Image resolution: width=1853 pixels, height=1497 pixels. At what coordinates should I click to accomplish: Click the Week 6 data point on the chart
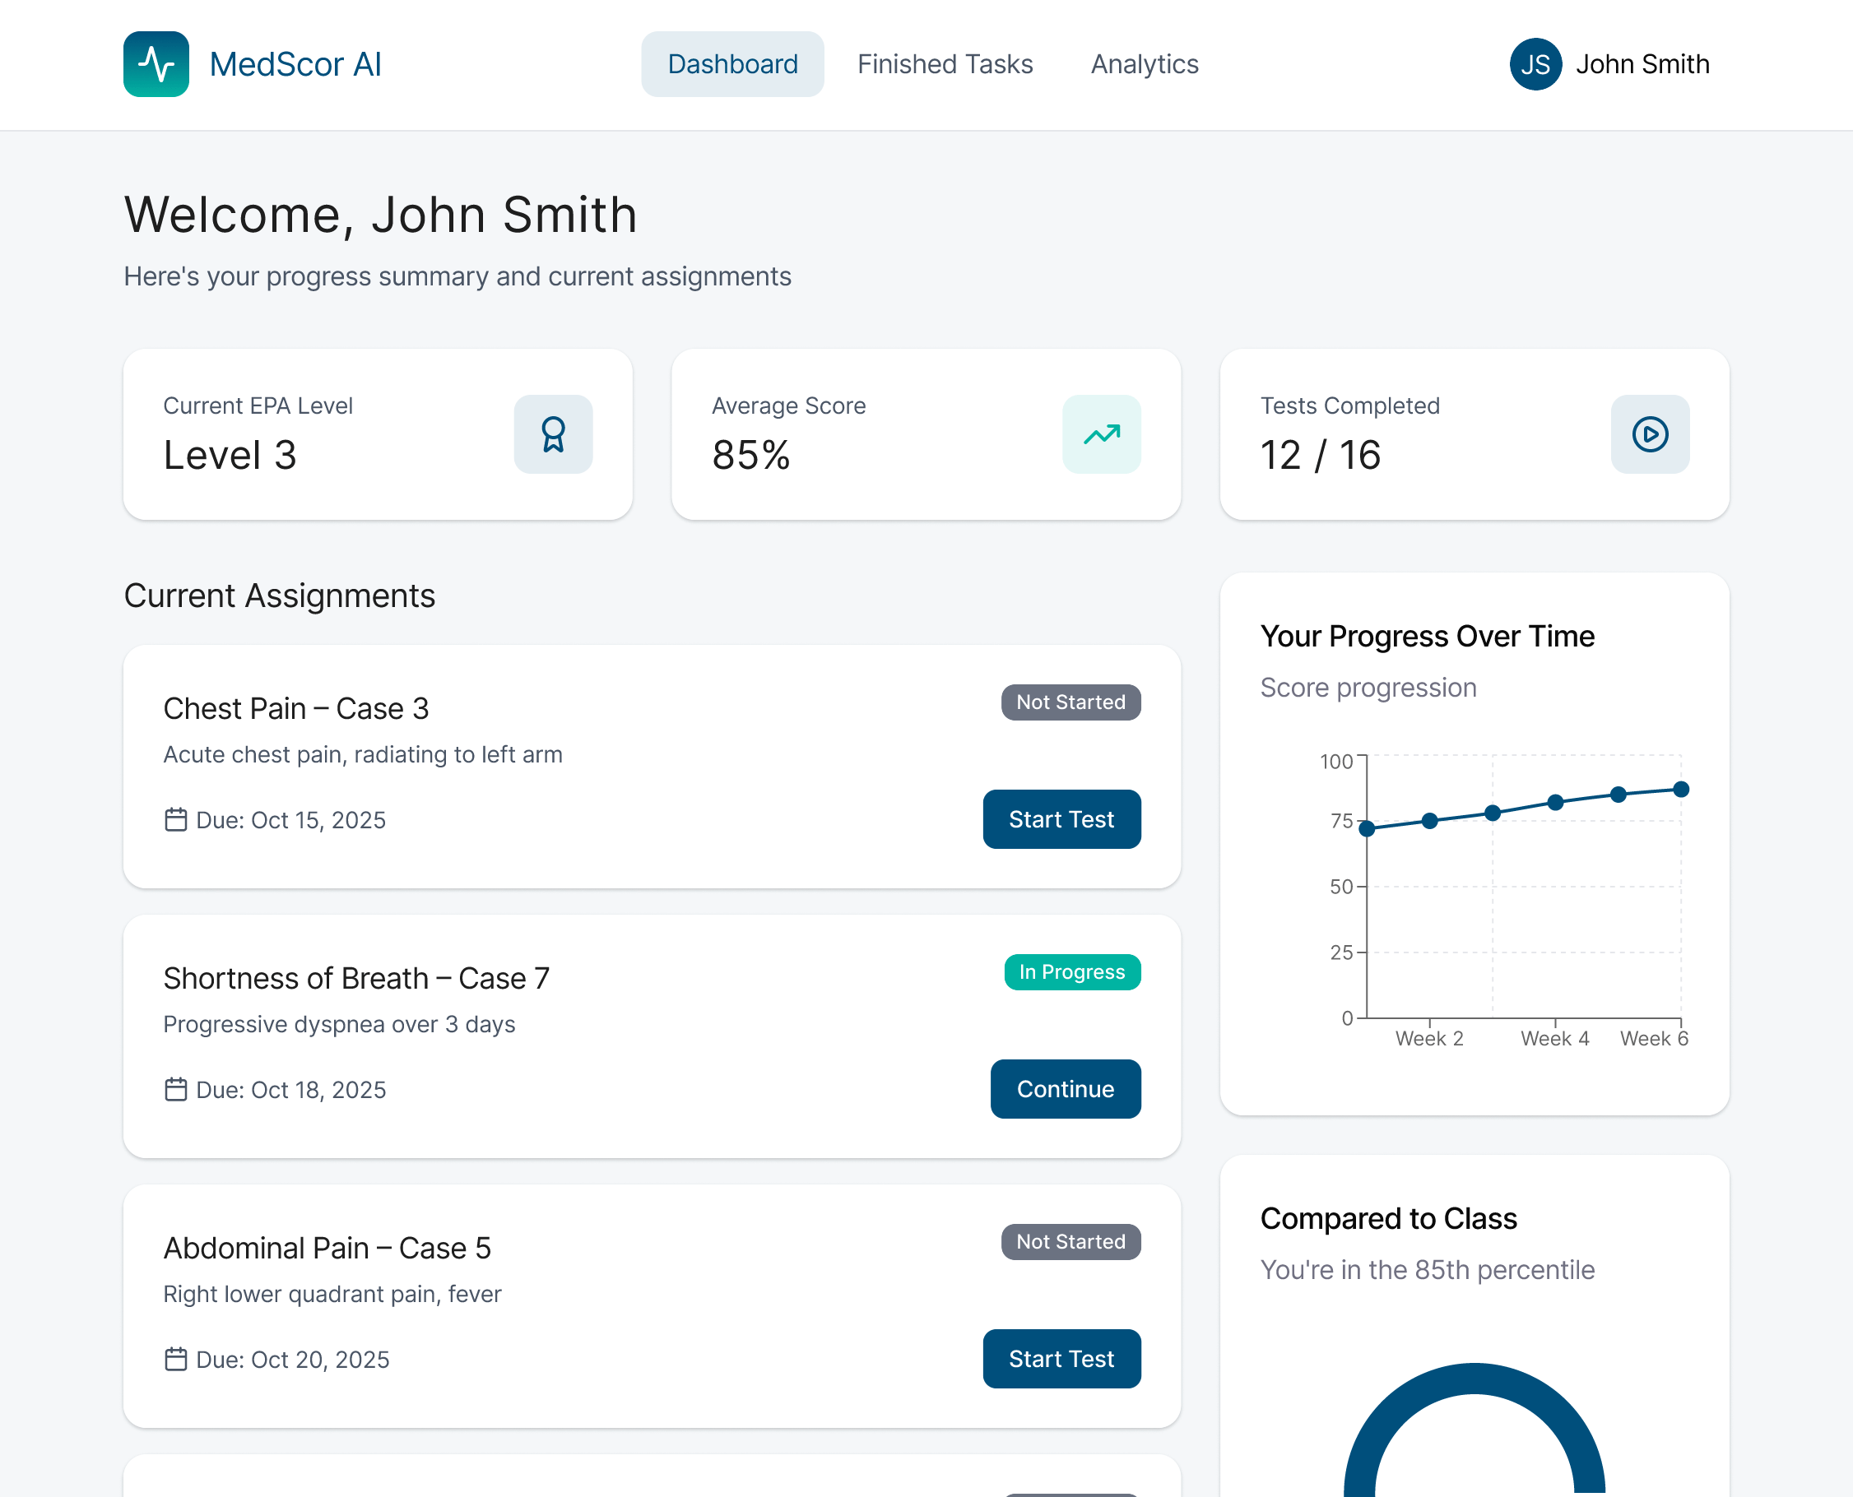[1680, 788]
